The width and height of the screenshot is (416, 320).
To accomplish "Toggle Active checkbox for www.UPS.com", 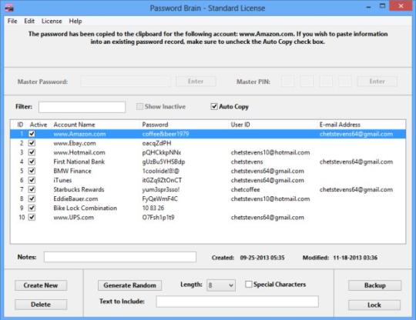I will click(x=32, y=217).
